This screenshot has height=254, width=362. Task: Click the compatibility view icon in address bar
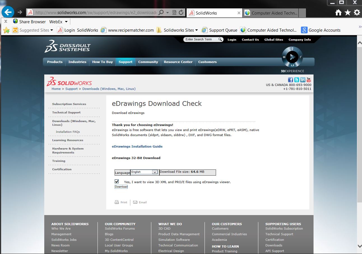click(174, 13)
